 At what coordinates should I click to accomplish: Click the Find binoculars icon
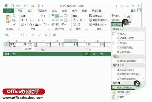(129, 17)
